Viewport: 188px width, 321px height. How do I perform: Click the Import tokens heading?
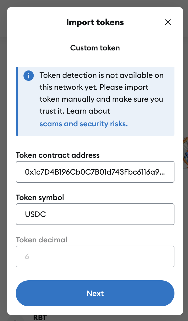click(95, 22)
